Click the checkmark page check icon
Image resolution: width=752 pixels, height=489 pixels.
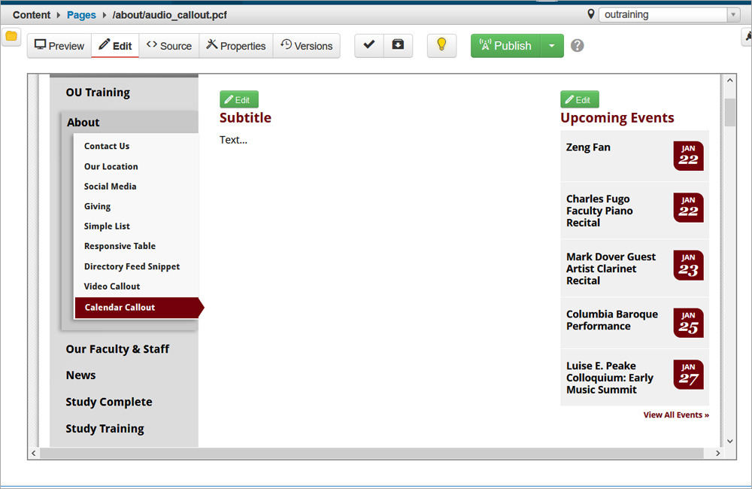(x=368, y=45)
